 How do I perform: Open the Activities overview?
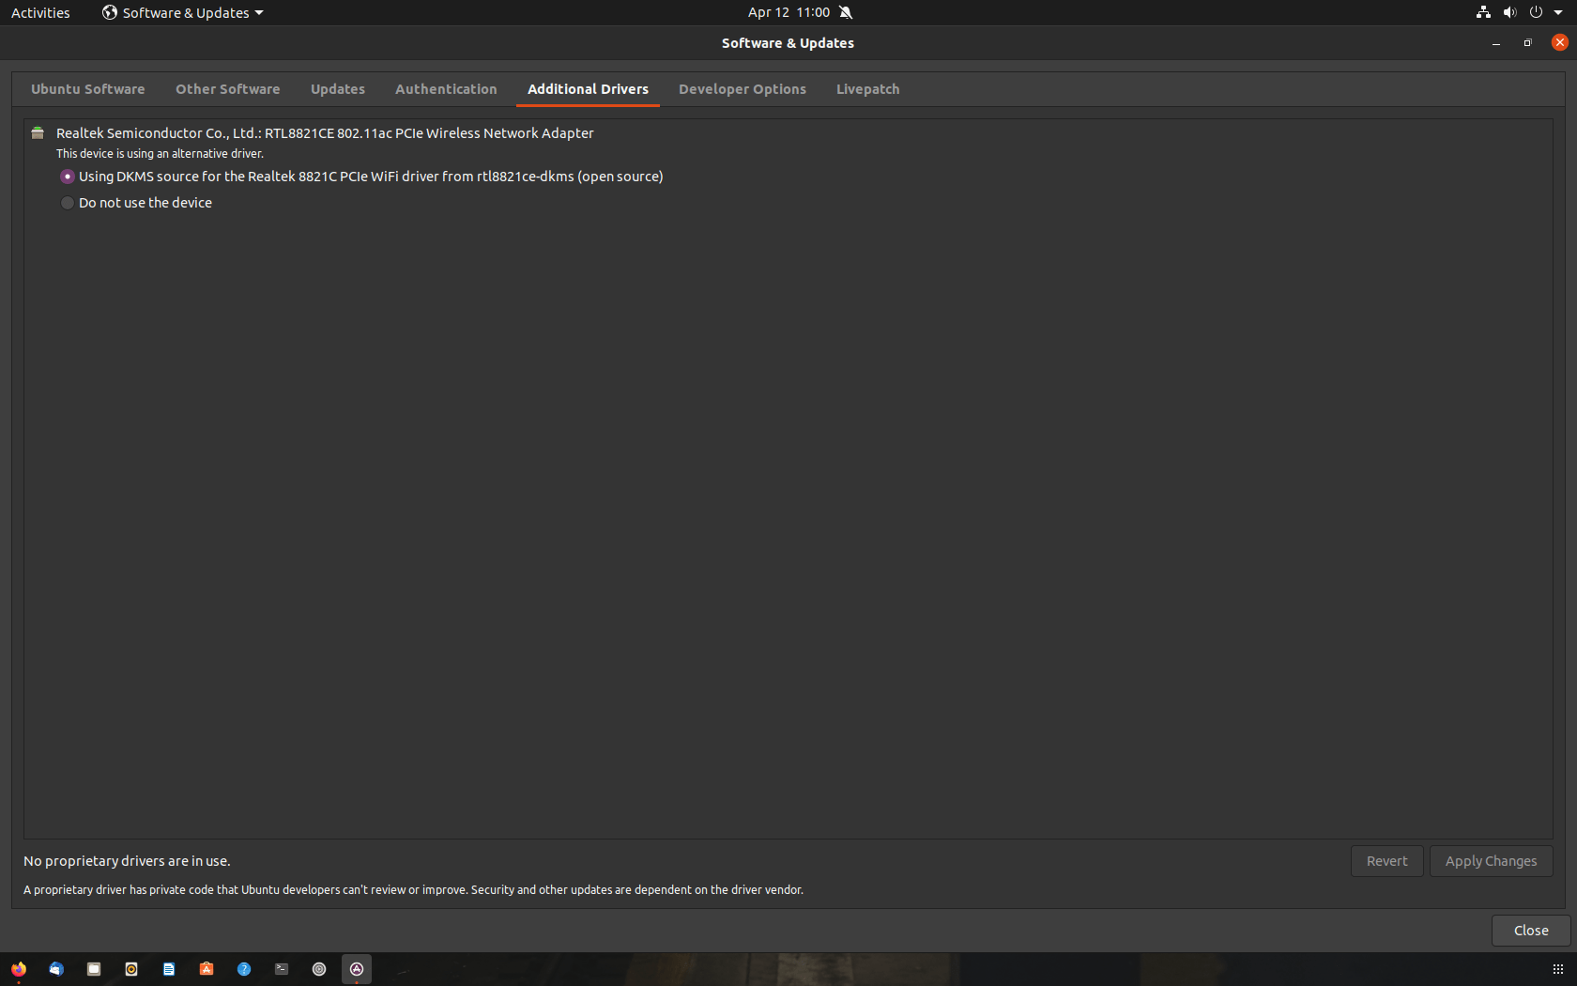pos(40,12)
